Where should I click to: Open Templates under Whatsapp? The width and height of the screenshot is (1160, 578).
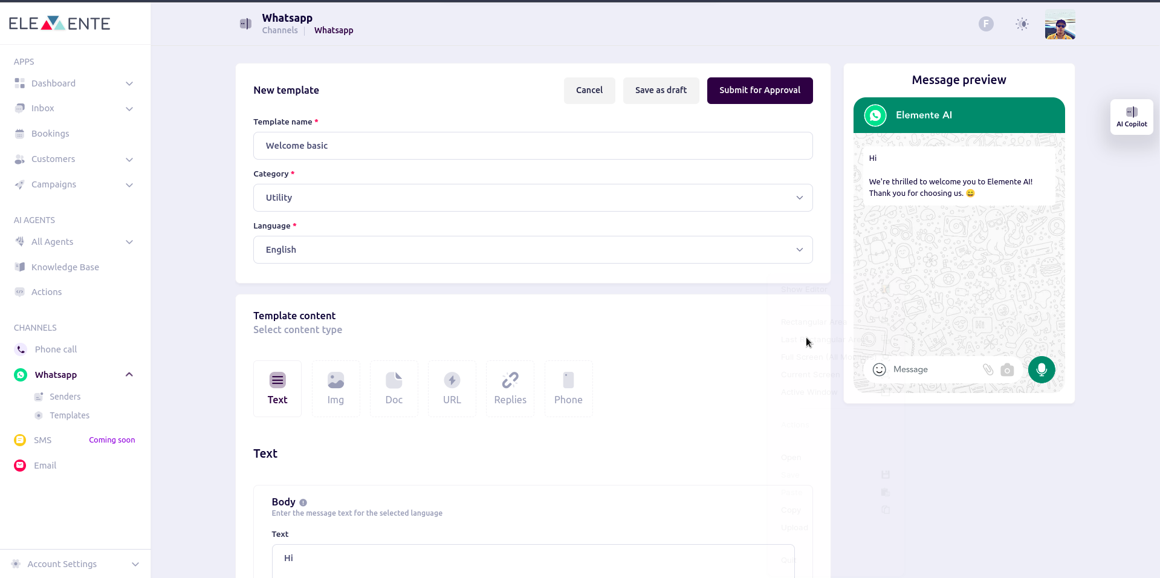click(70, 415)
